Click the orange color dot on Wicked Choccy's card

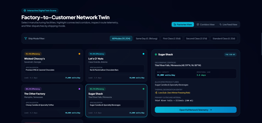(79, 54)
